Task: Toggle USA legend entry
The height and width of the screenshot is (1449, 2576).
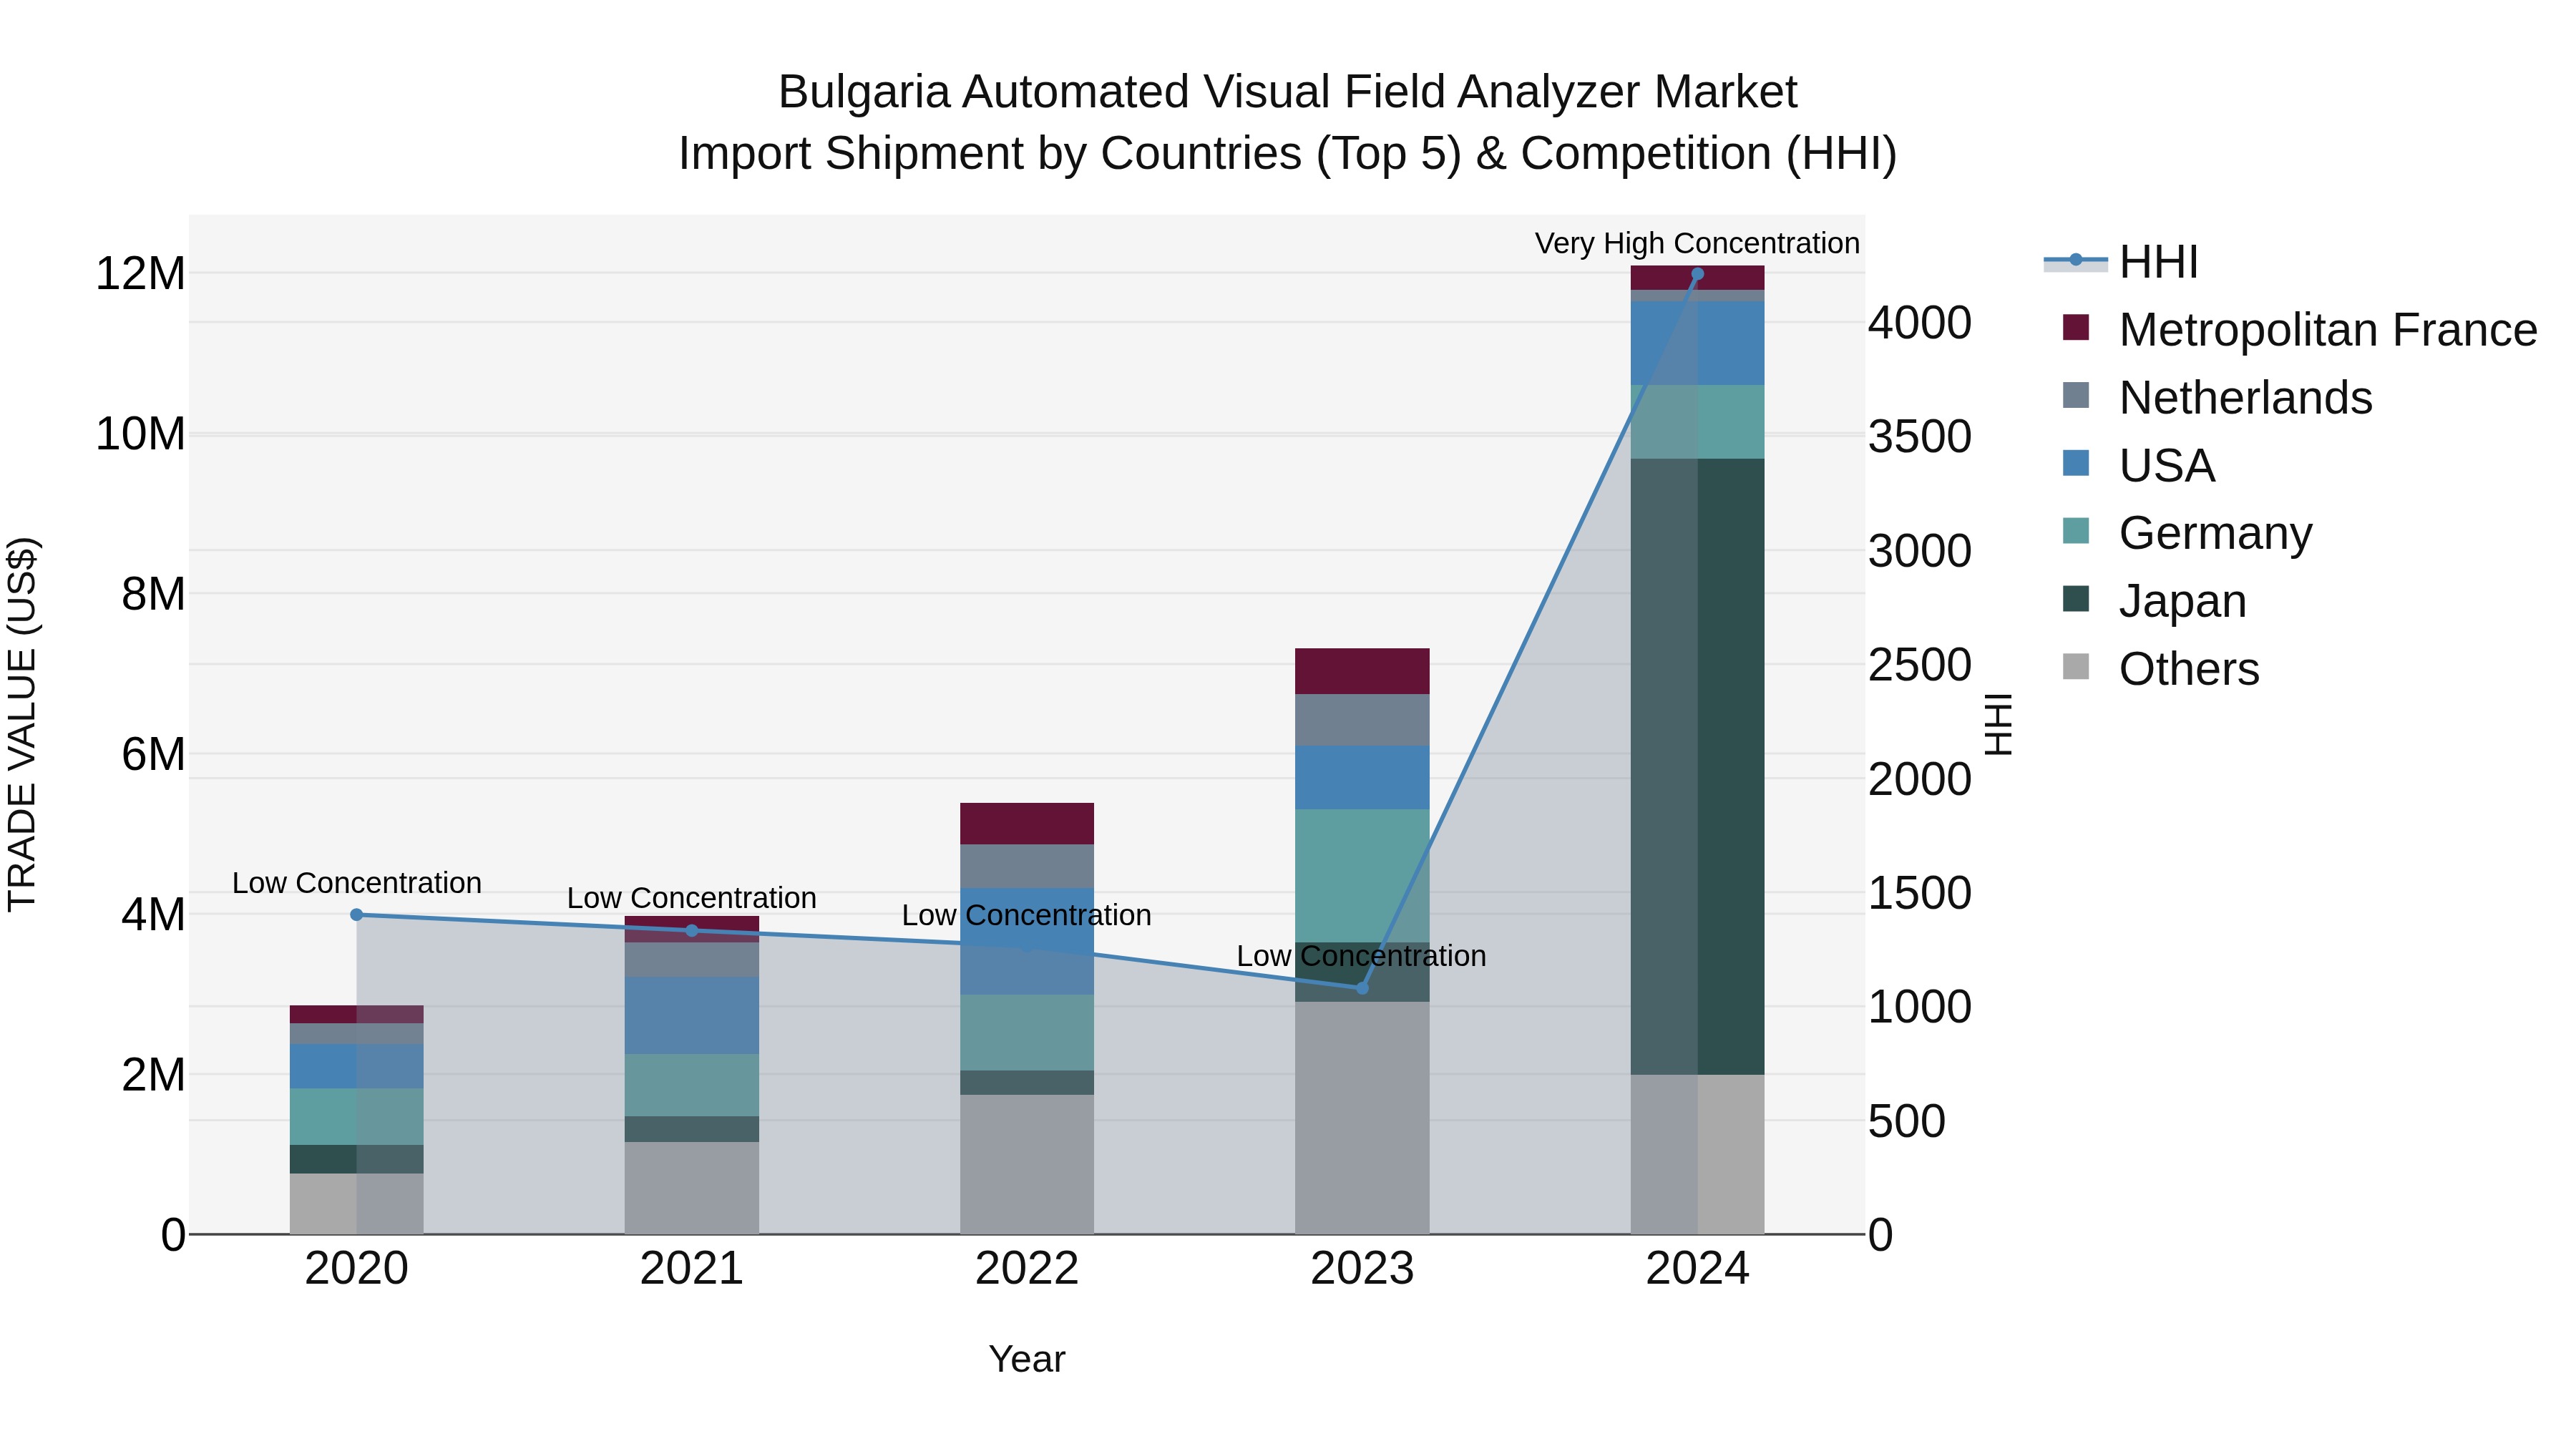Action: tap(2138, 465)
